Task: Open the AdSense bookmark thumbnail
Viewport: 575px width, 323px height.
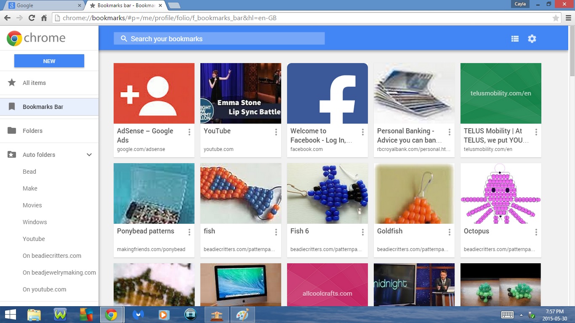Action: tap(154, 93)
